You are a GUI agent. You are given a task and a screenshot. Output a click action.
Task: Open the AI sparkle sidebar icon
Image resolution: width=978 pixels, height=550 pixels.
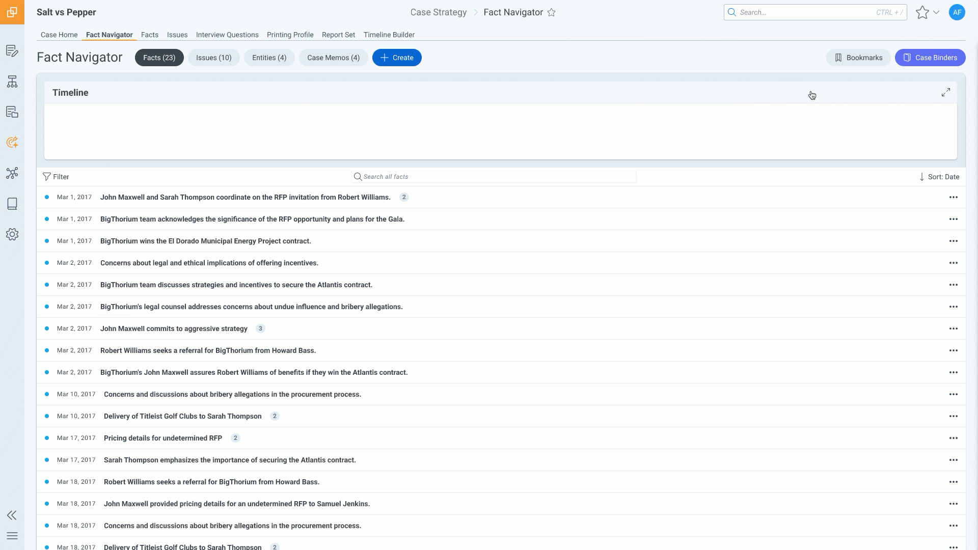pos(12,143)
